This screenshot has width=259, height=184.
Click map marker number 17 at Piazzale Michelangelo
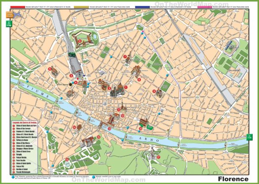158,157
